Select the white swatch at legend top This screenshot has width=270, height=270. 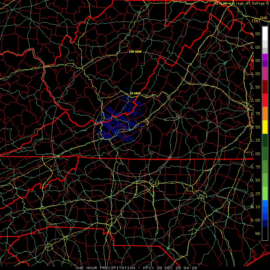(265, 34)
